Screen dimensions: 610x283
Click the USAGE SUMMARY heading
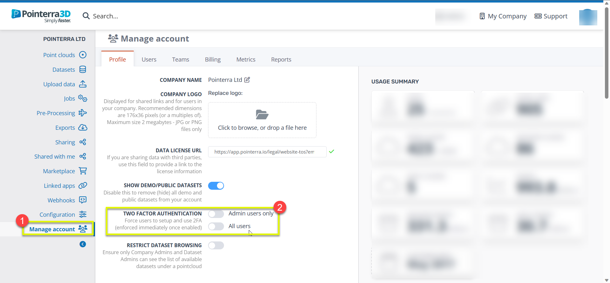395,82
